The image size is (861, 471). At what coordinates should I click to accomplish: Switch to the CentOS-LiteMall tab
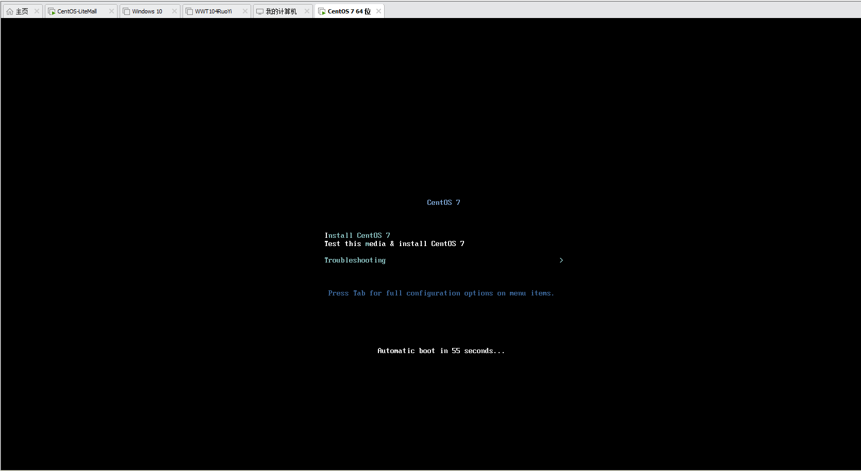pyautogui.click(x=77, y=11)
